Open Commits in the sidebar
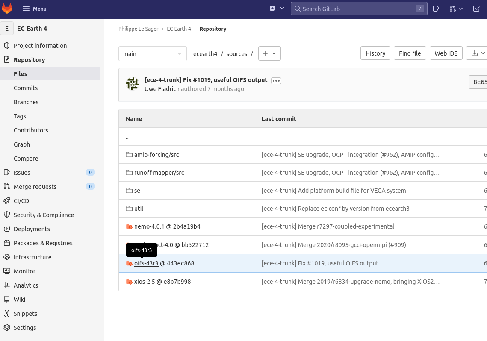 pyautogui.click(x=26, y=88)
